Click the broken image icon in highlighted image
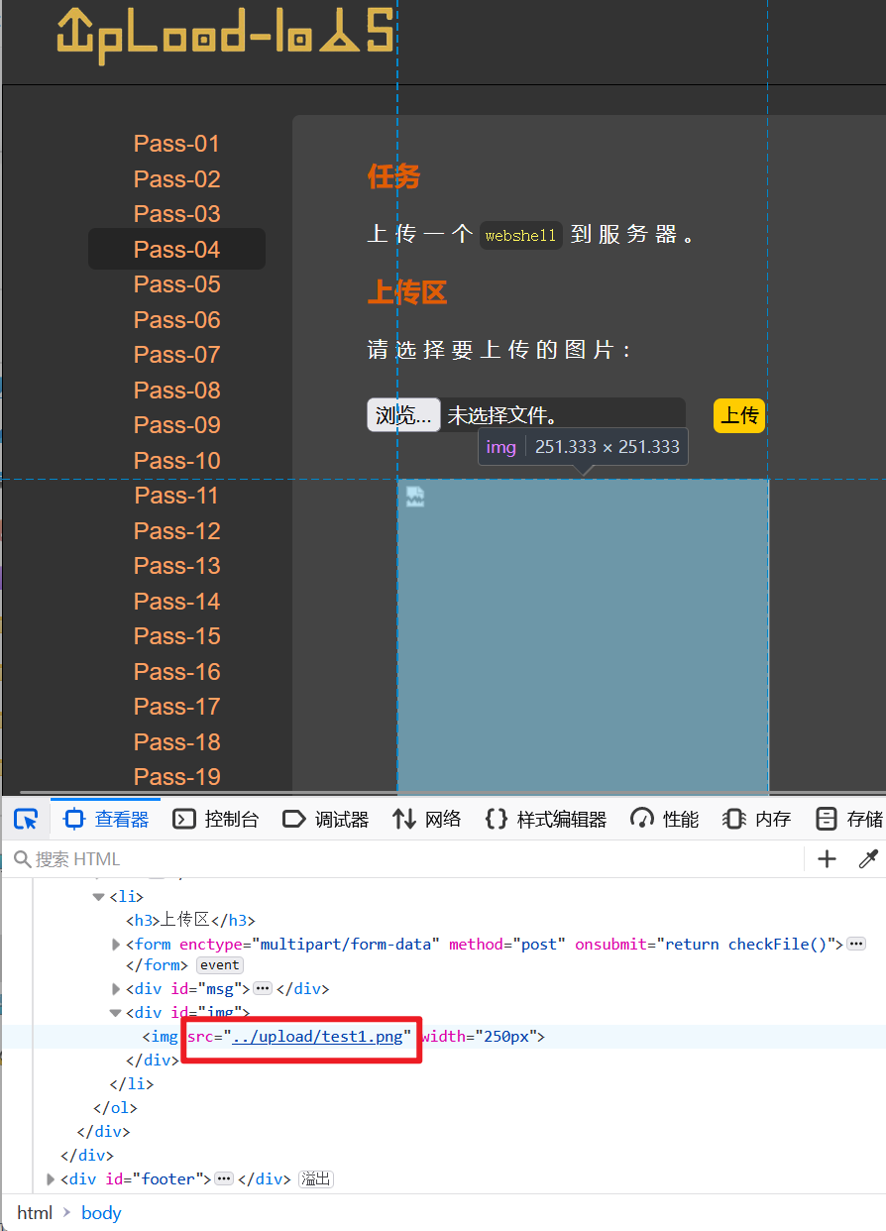886x1231 pixels. coord(415,497)
